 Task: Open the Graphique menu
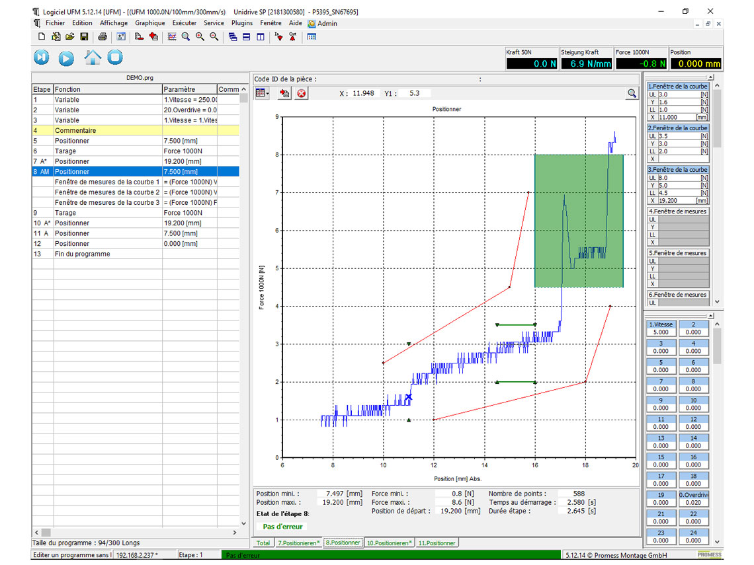tap(149, 22)
